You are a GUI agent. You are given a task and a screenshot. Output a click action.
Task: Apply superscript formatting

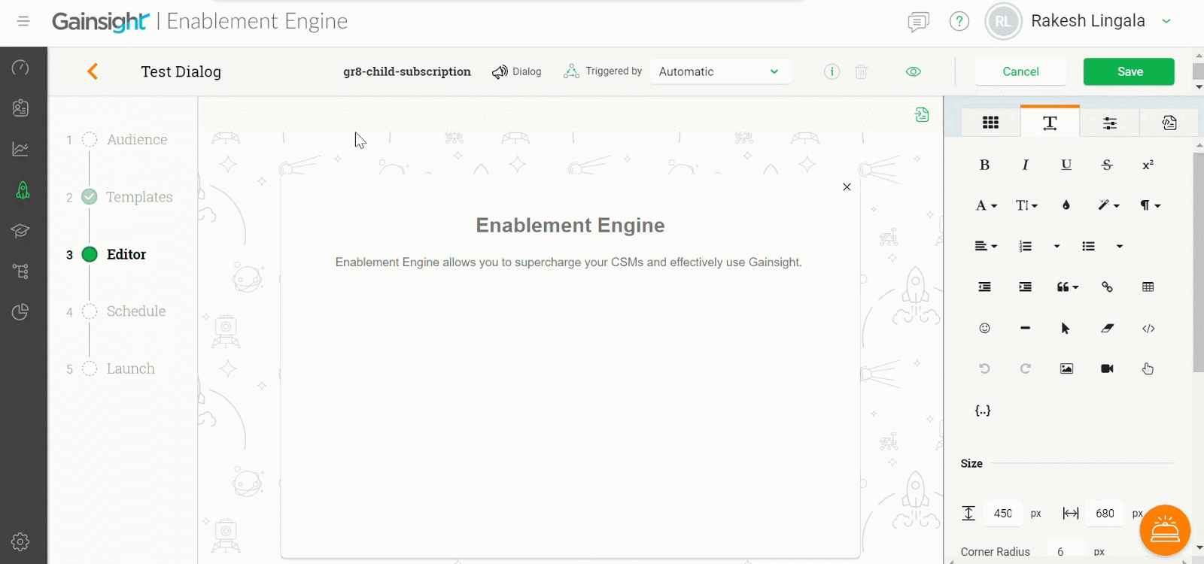click(x=1148, y=165)
